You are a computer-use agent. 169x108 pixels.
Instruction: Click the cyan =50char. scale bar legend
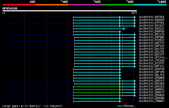click(120, 106)
